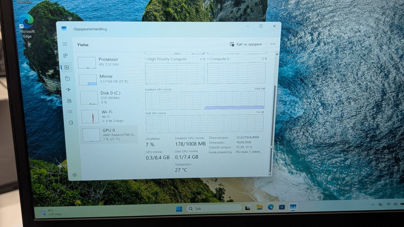Open the Processes page icon in sidebar
Image resolution: width=404 pixels, height=227 pixels.
pos(66,55)
